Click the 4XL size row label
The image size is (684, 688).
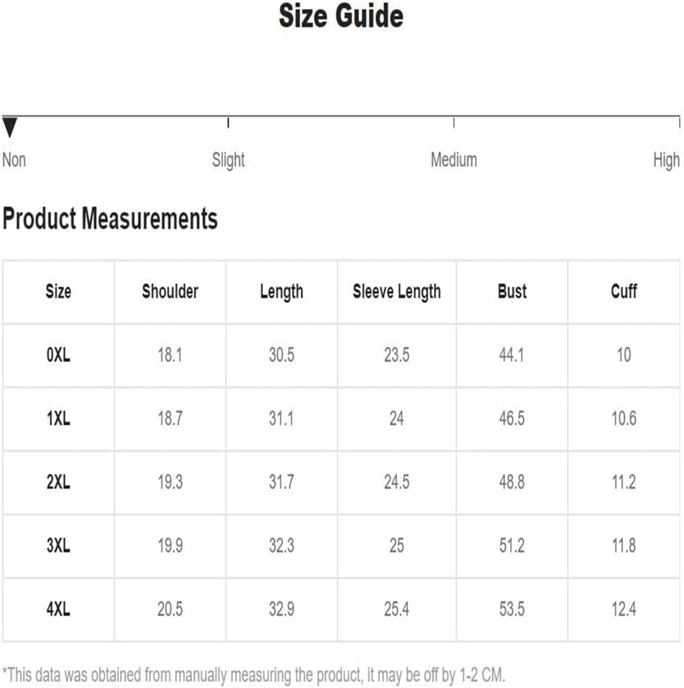click(x=59, y=609)
